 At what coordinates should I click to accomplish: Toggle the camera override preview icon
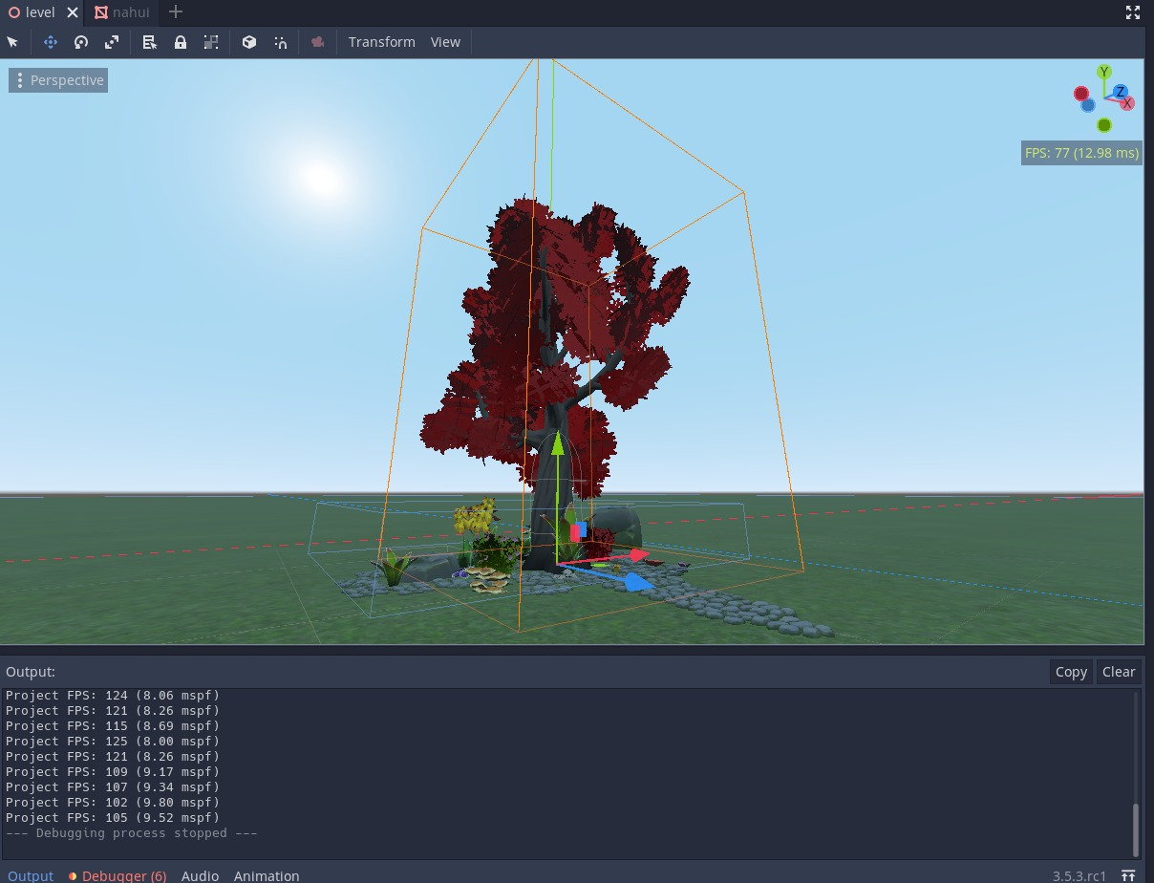[318, 42]
